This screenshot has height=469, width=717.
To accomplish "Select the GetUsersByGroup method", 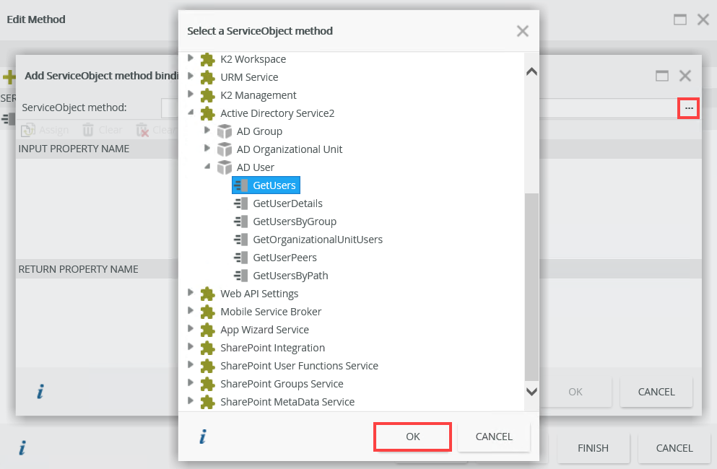I will [x=295, y=222].
